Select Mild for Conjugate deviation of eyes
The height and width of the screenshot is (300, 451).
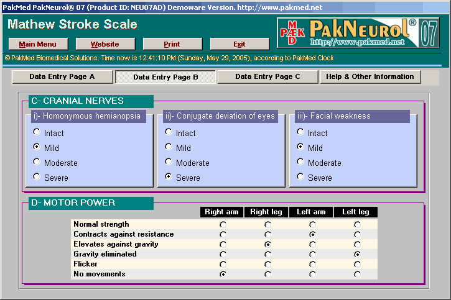click(169, 147)
